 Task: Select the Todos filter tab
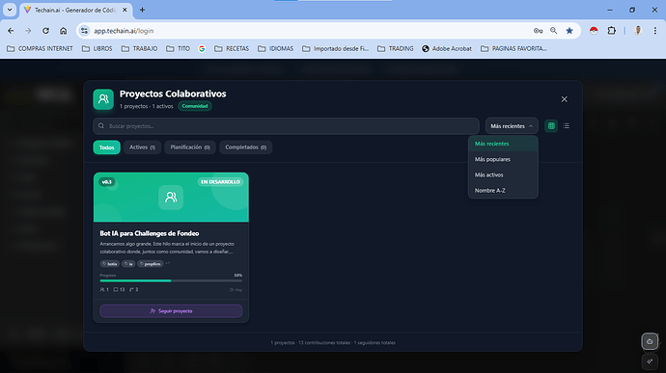coord(106,147)
